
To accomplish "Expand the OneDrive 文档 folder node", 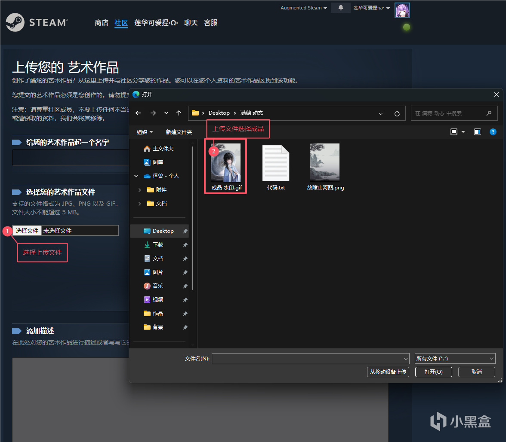I will coord(139,204).
